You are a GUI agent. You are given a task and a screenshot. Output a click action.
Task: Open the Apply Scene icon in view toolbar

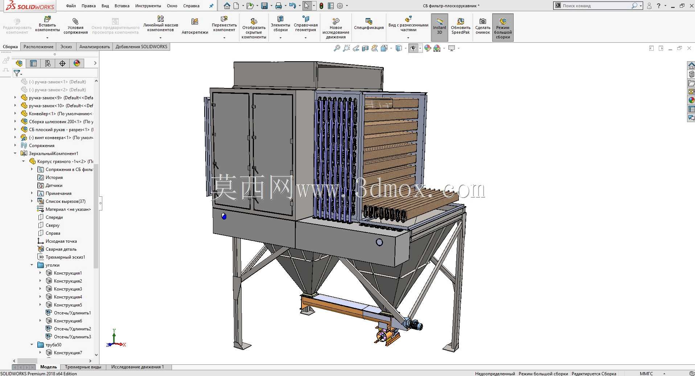437,48
